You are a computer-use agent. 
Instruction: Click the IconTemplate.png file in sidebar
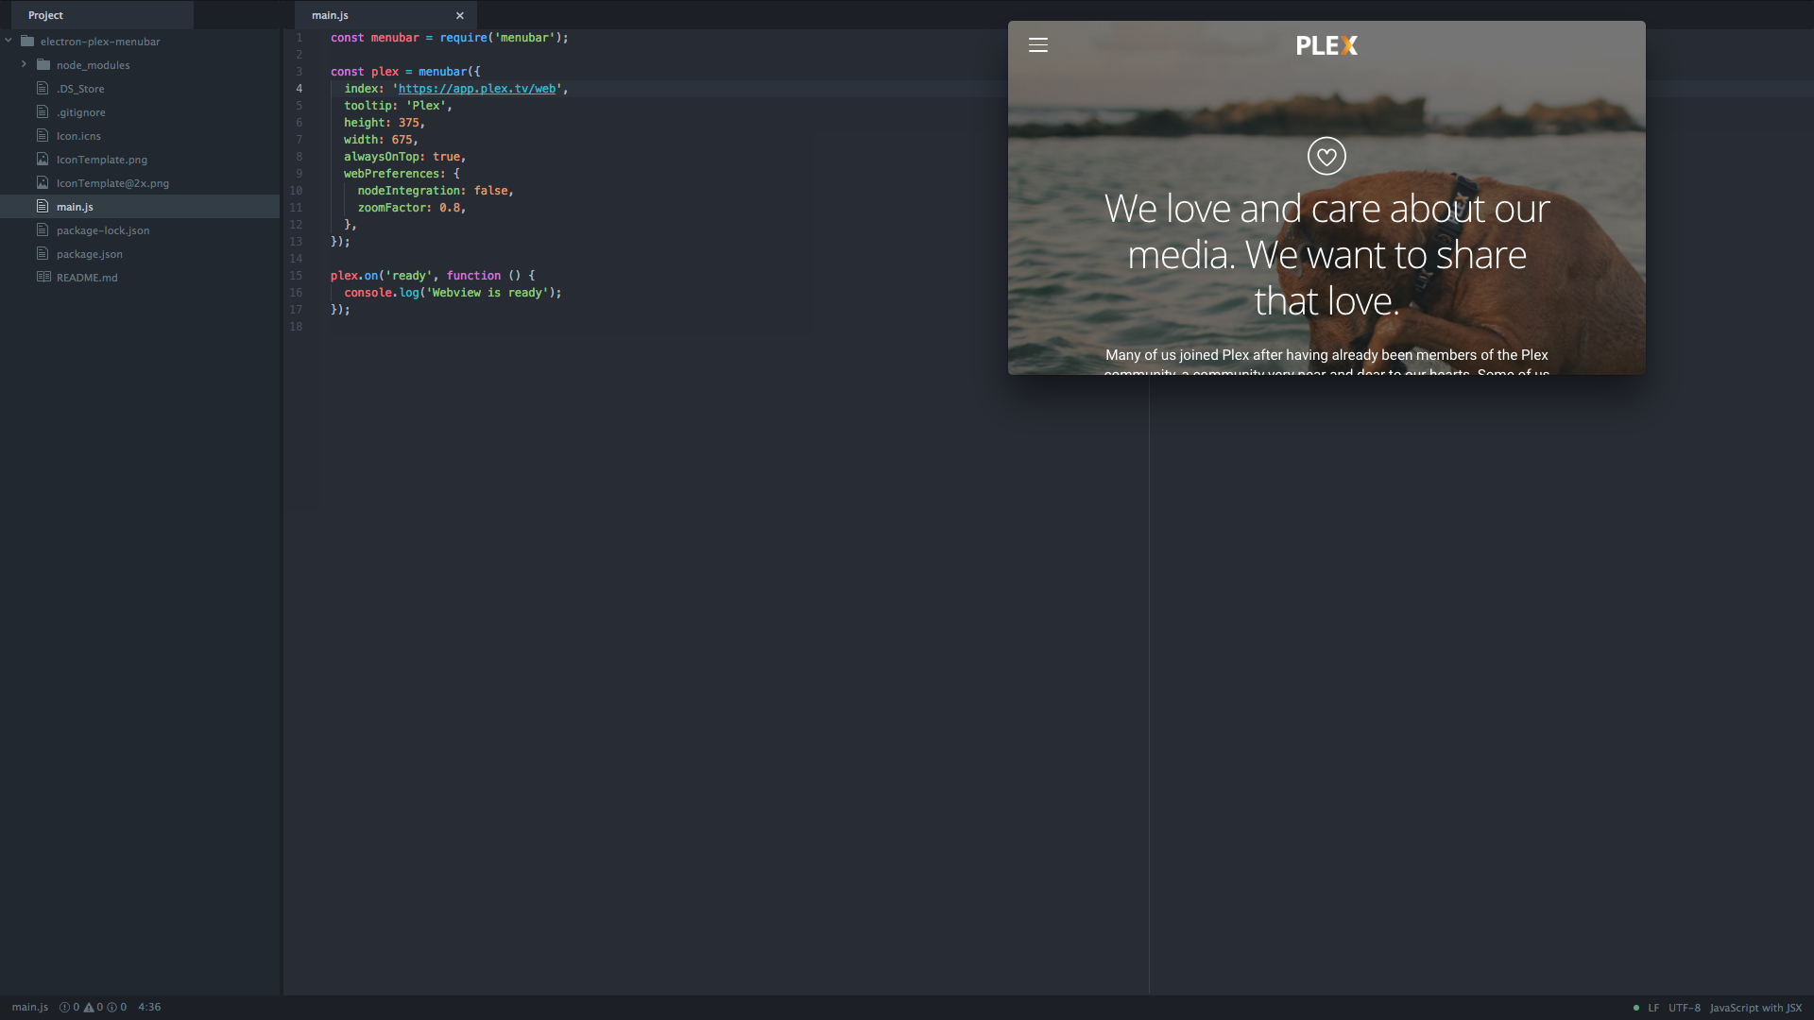[x=102, y=160]
